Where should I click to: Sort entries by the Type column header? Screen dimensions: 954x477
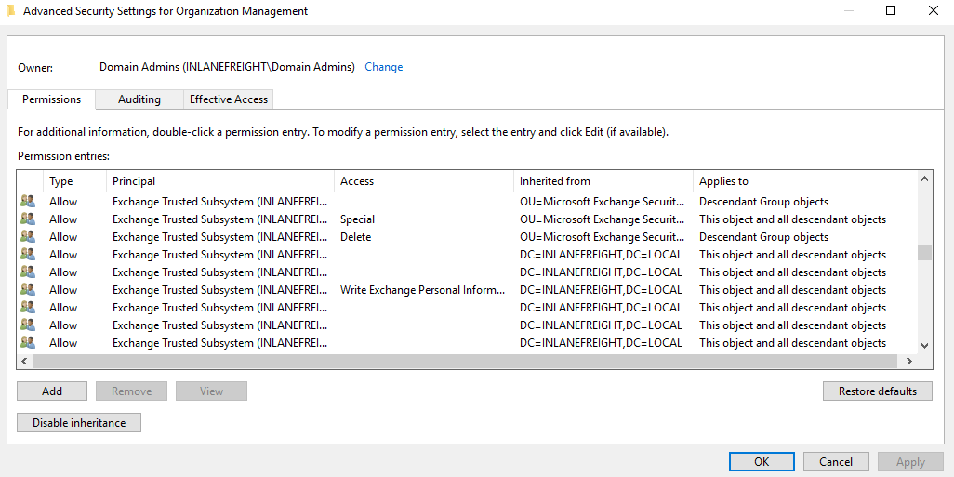click(61, 181)
